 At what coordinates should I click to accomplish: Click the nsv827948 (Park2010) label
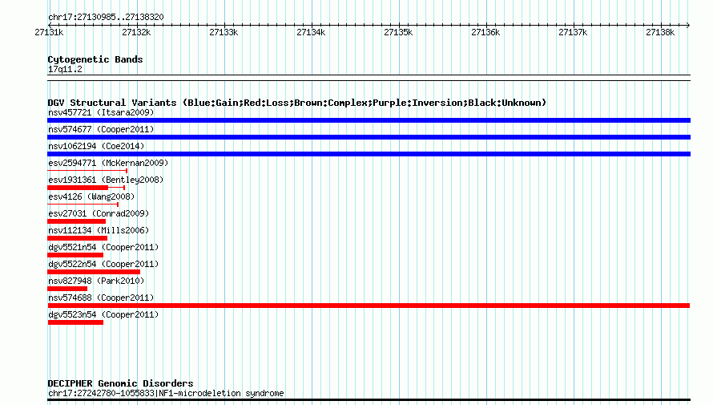[96, 281]
